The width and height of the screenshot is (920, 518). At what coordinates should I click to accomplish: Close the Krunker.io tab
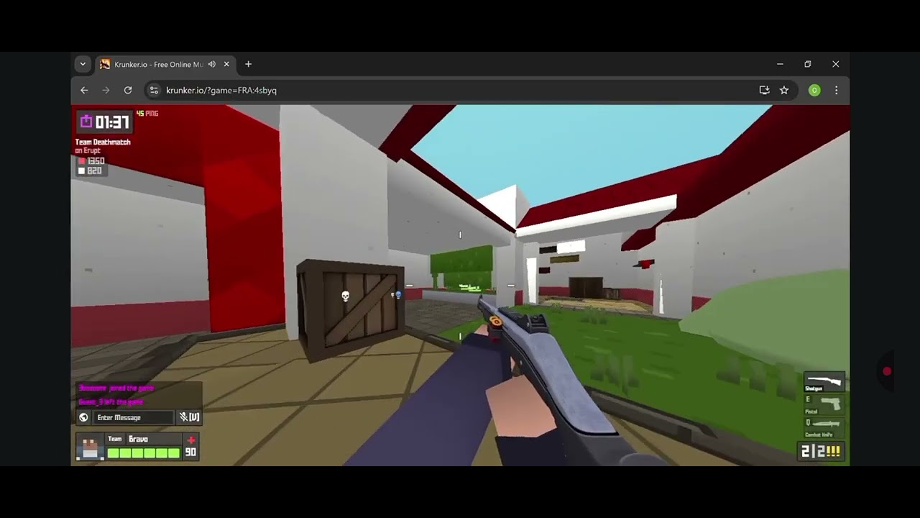pyautogui.click(x=226, y=64)
